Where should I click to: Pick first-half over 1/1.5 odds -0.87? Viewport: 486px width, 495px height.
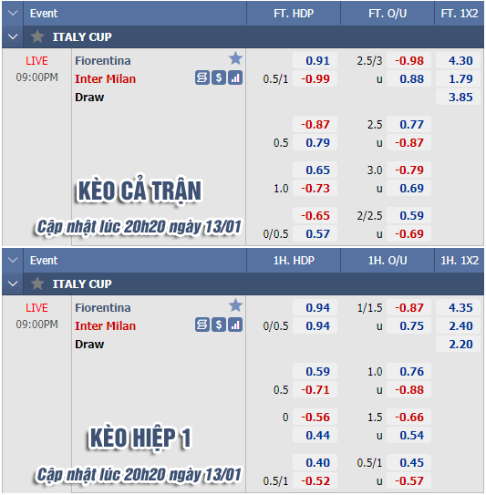click(x=409, y=308)
